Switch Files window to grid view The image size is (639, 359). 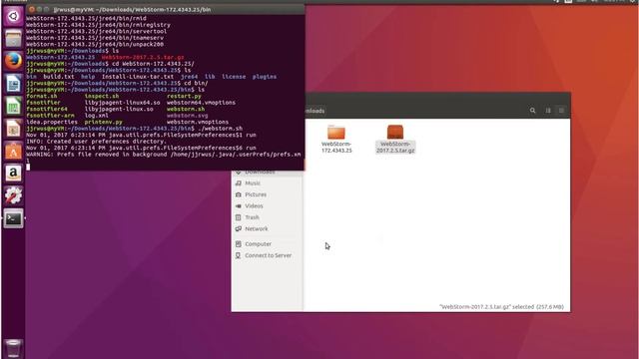coord(561,111)
